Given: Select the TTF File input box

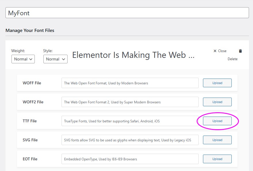Looking at the screenshot, I should pyautogui.click(x=130, y=121).
